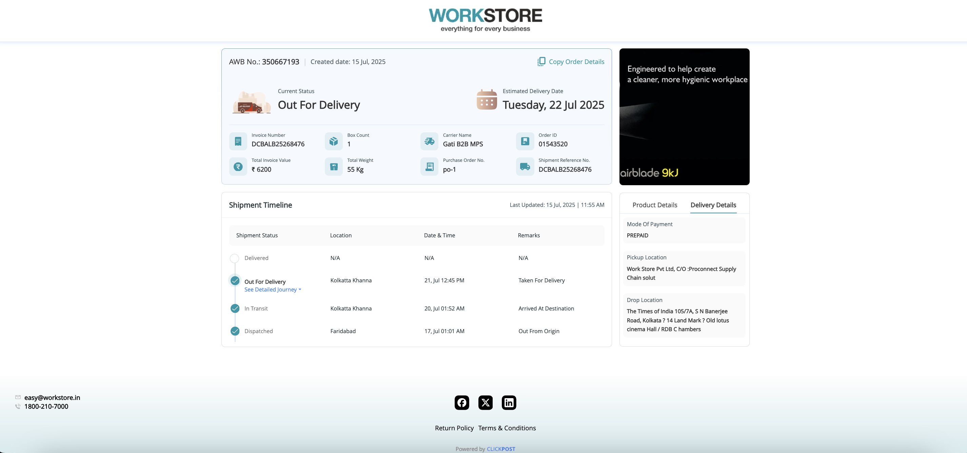This screenshot has width=967, height=453.
Task: Switch to the Product Details tab
Action: point(655,205)
